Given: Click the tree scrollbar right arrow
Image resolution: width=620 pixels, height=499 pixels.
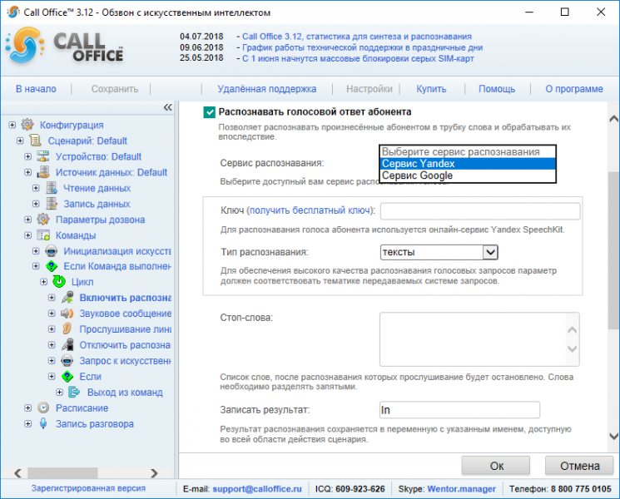Looking at the screenshot, I should (x=154, y=473).
